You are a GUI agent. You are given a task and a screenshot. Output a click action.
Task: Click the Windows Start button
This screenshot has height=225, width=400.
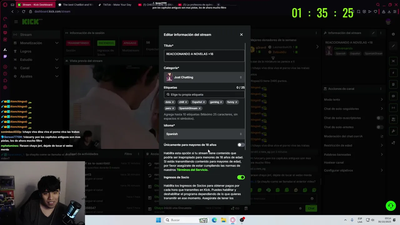[158, 220]
